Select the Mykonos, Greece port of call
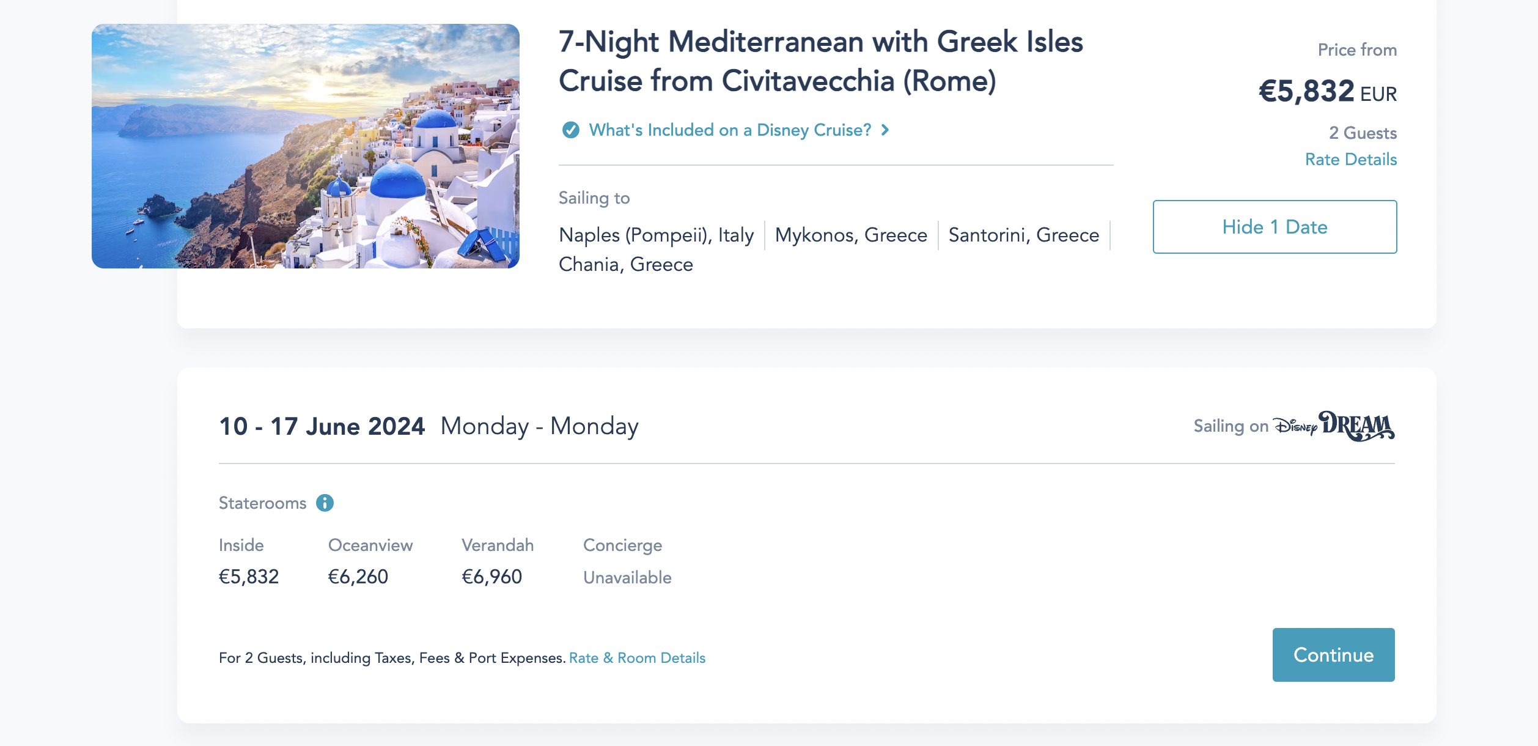Viewport: 1538px width, 746px height. [851, 235]
